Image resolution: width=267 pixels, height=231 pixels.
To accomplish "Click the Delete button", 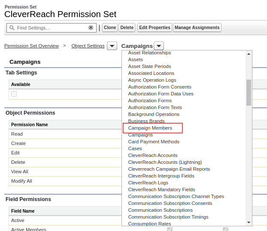I will (x=127, y=28).
